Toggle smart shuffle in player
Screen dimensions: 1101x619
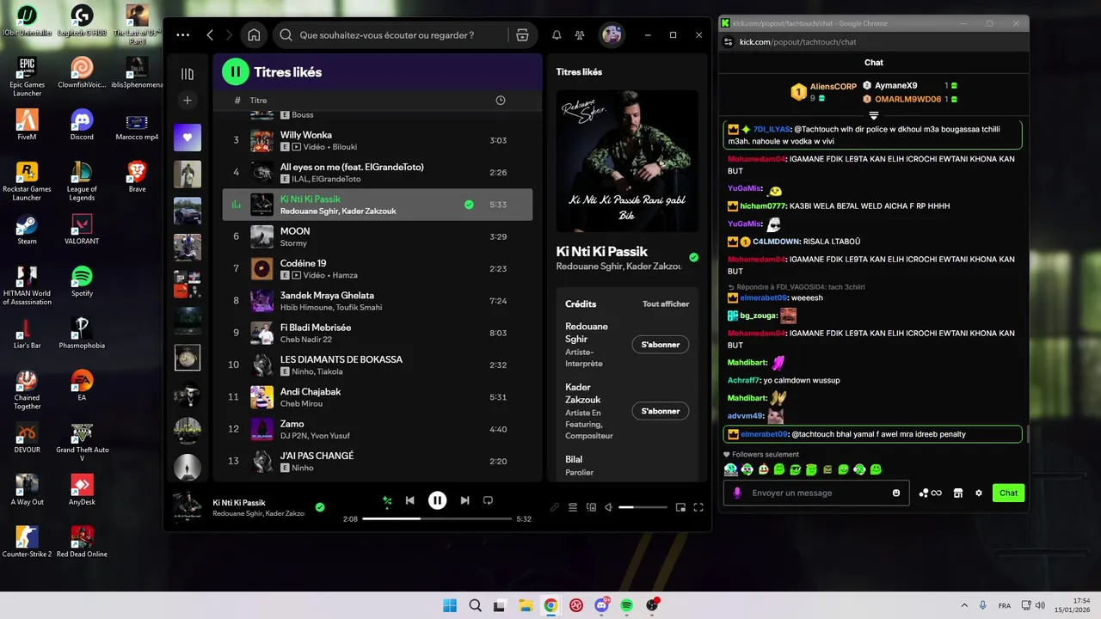click(x=387, y=500)
